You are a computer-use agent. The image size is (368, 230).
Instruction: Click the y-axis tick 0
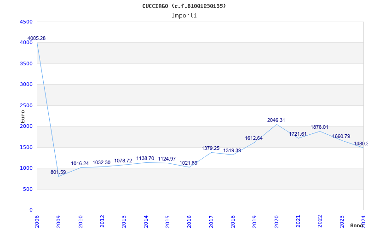(31, 210)
